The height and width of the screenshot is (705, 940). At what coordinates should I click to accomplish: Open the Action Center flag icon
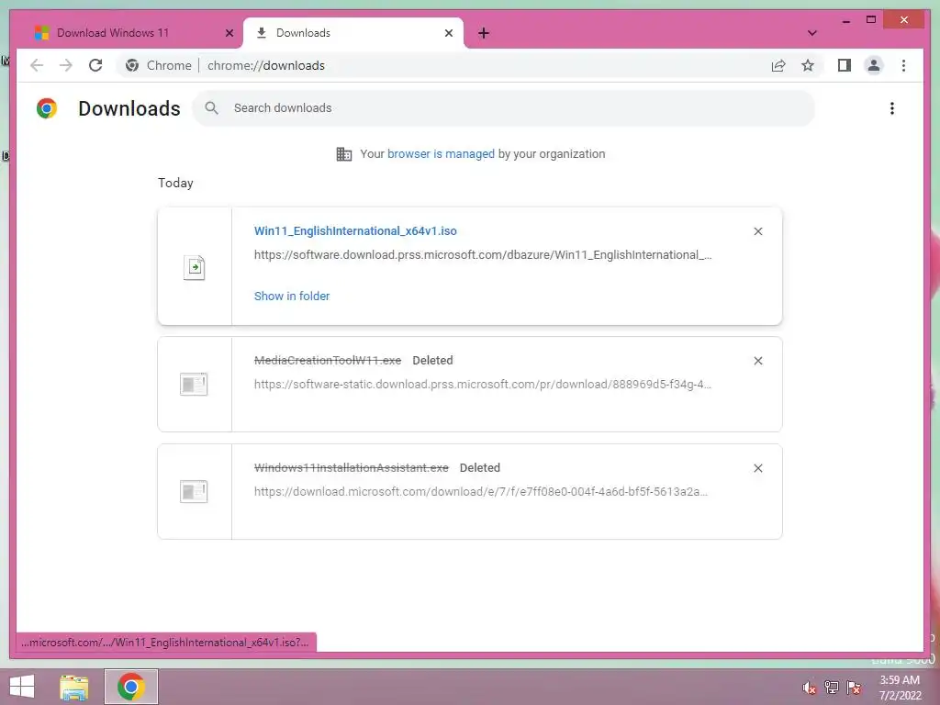tap(854, 688)
